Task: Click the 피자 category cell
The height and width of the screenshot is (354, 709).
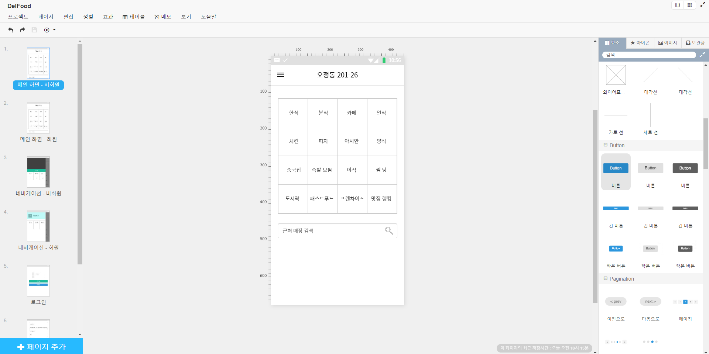Action: coord(323,141)
